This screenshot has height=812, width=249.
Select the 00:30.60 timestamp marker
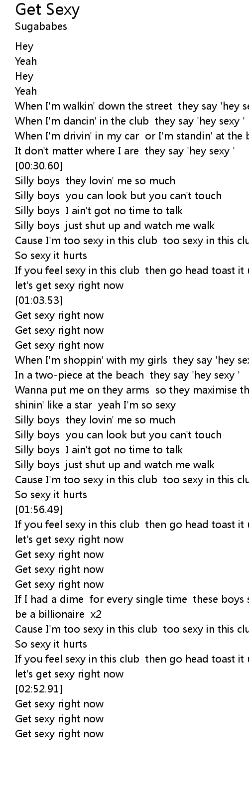click(x=39, y=166)
